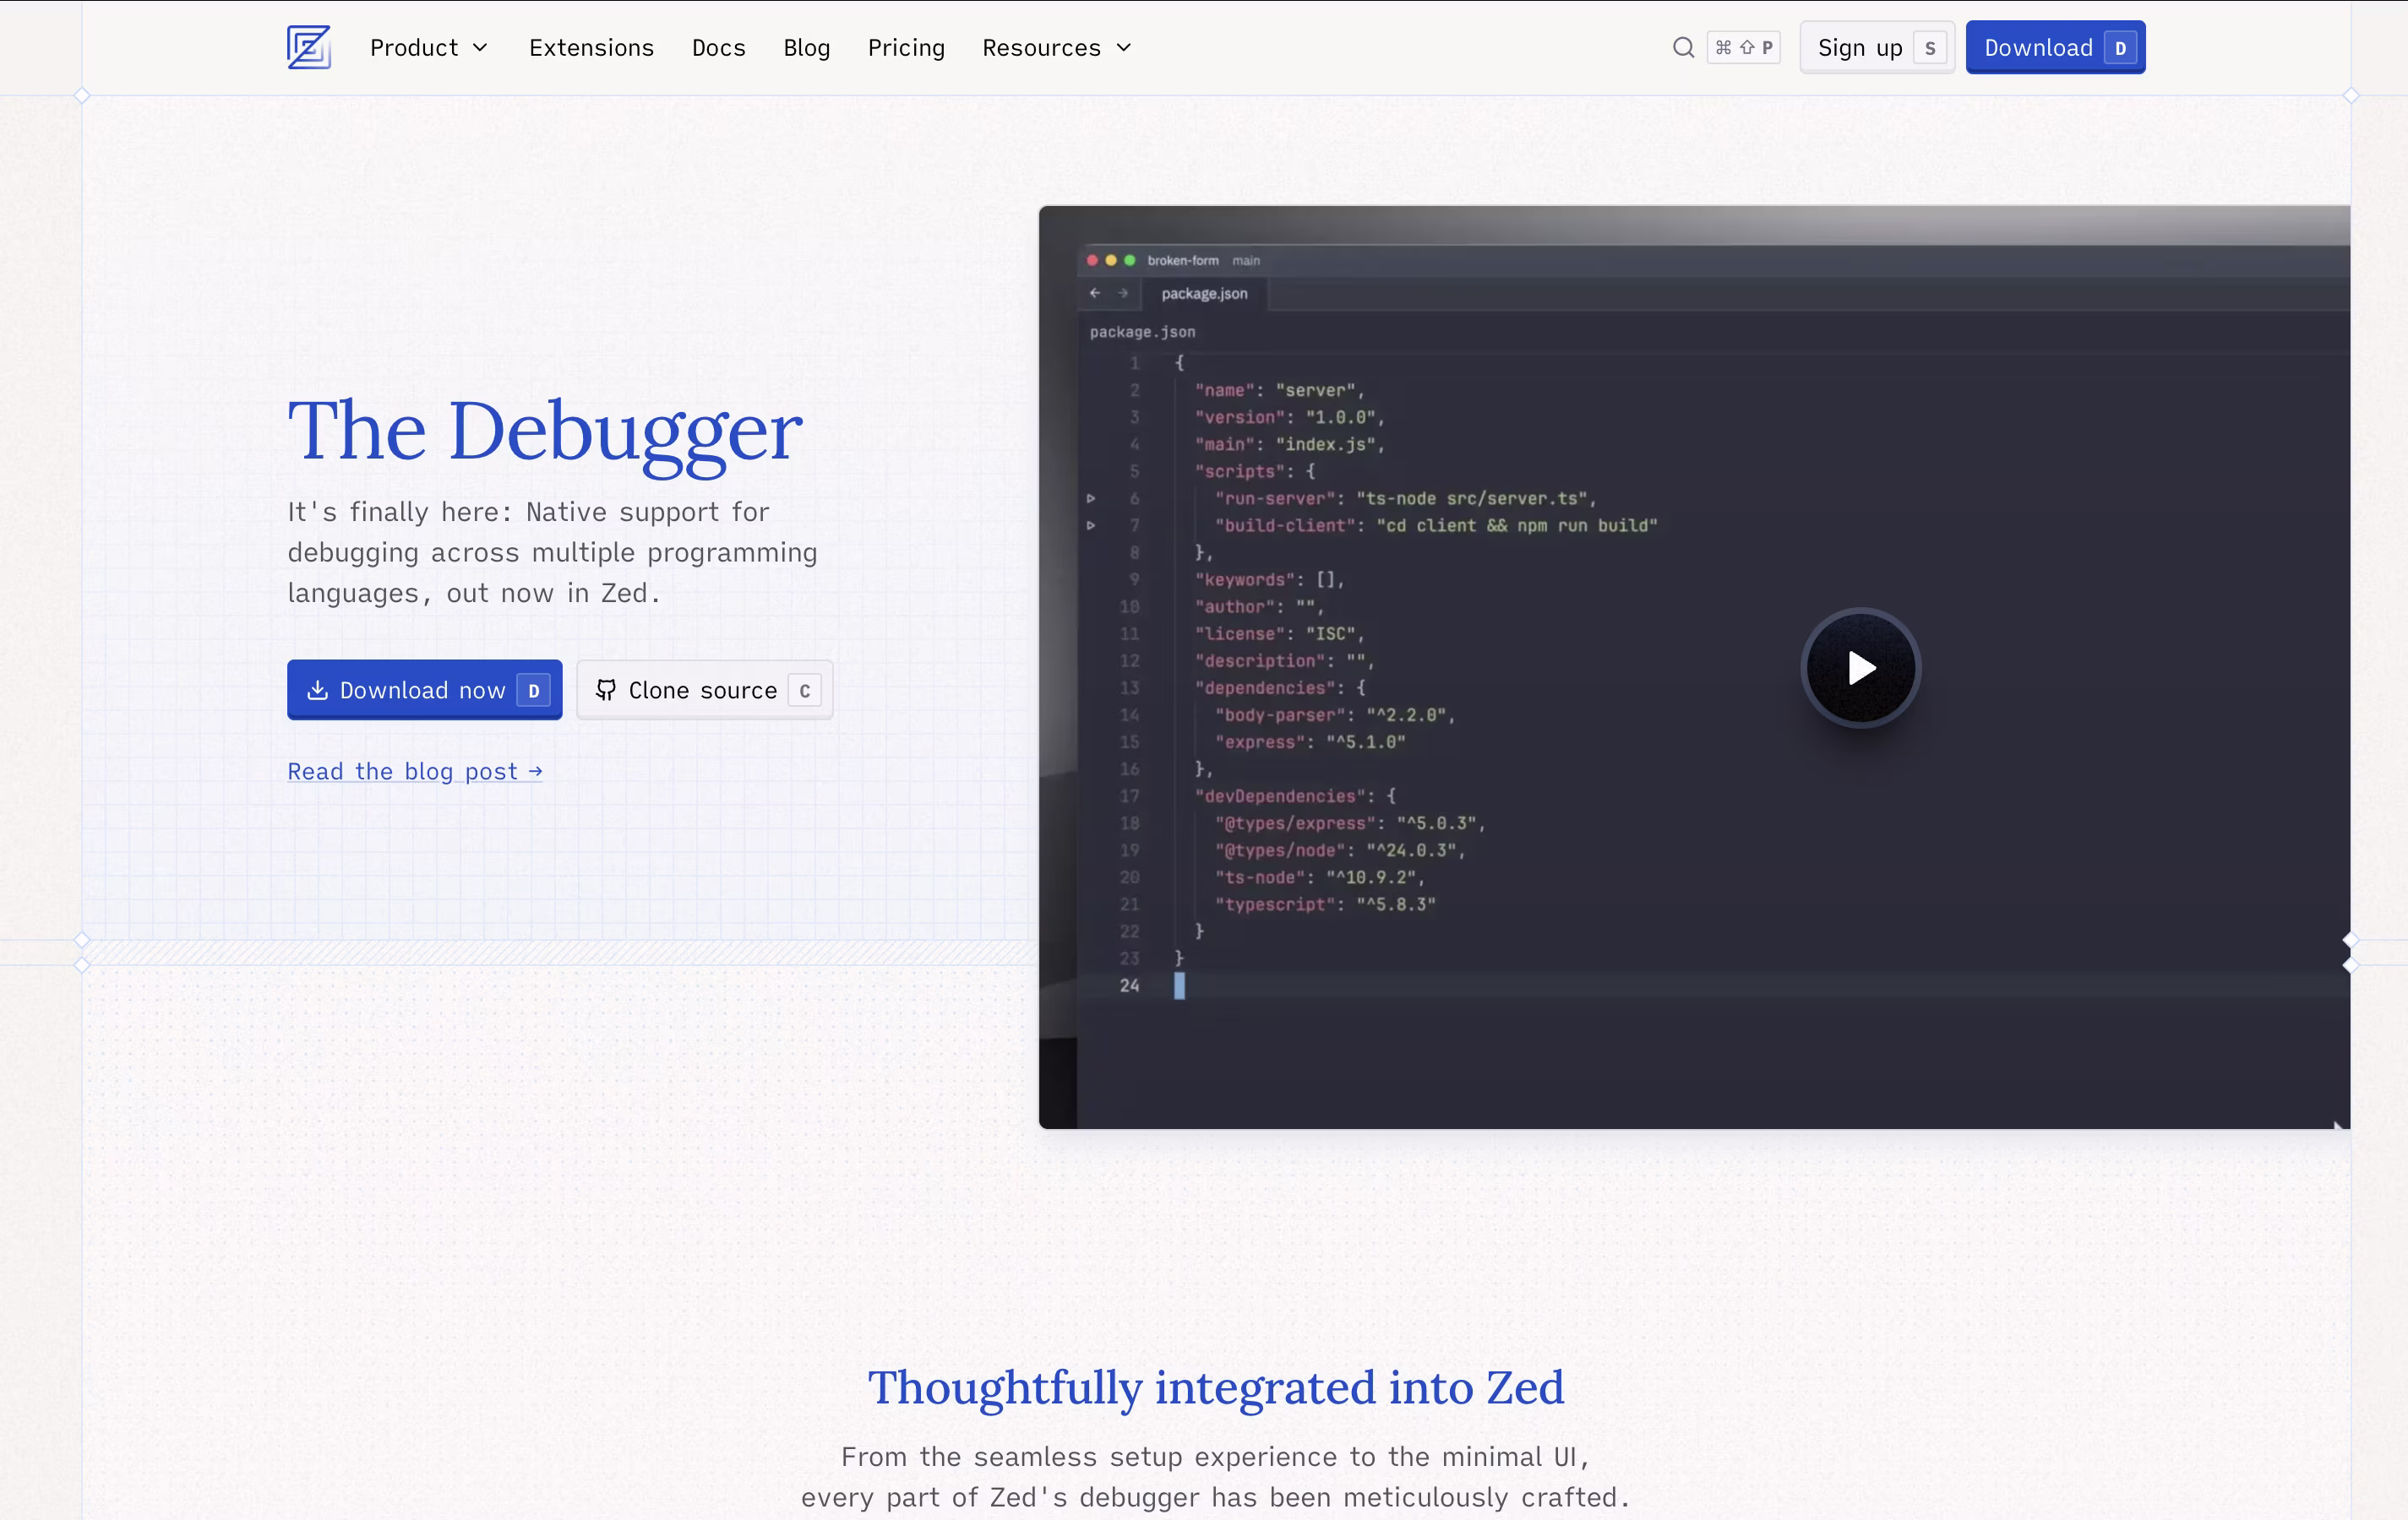Click the package.json tab in the video
Image resolution: width=2408 pixels, height=1520 pixels.
pos(1204,293)
